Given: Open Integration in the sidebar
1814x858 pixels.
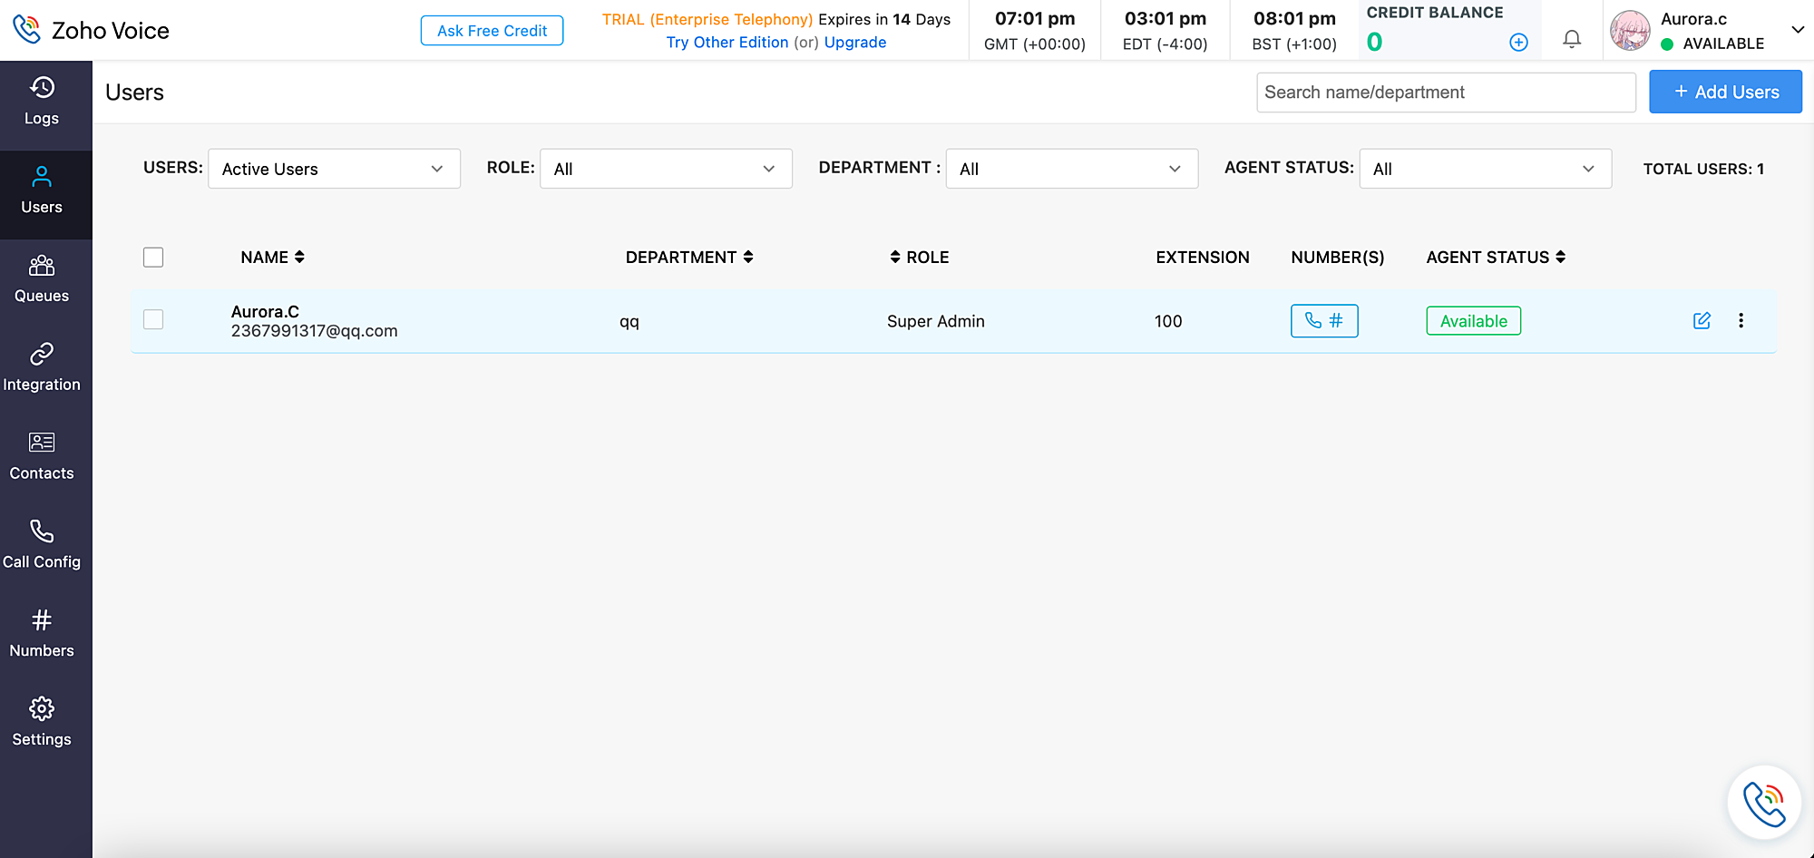Looking at the screenshot, I should click(42, 368).
